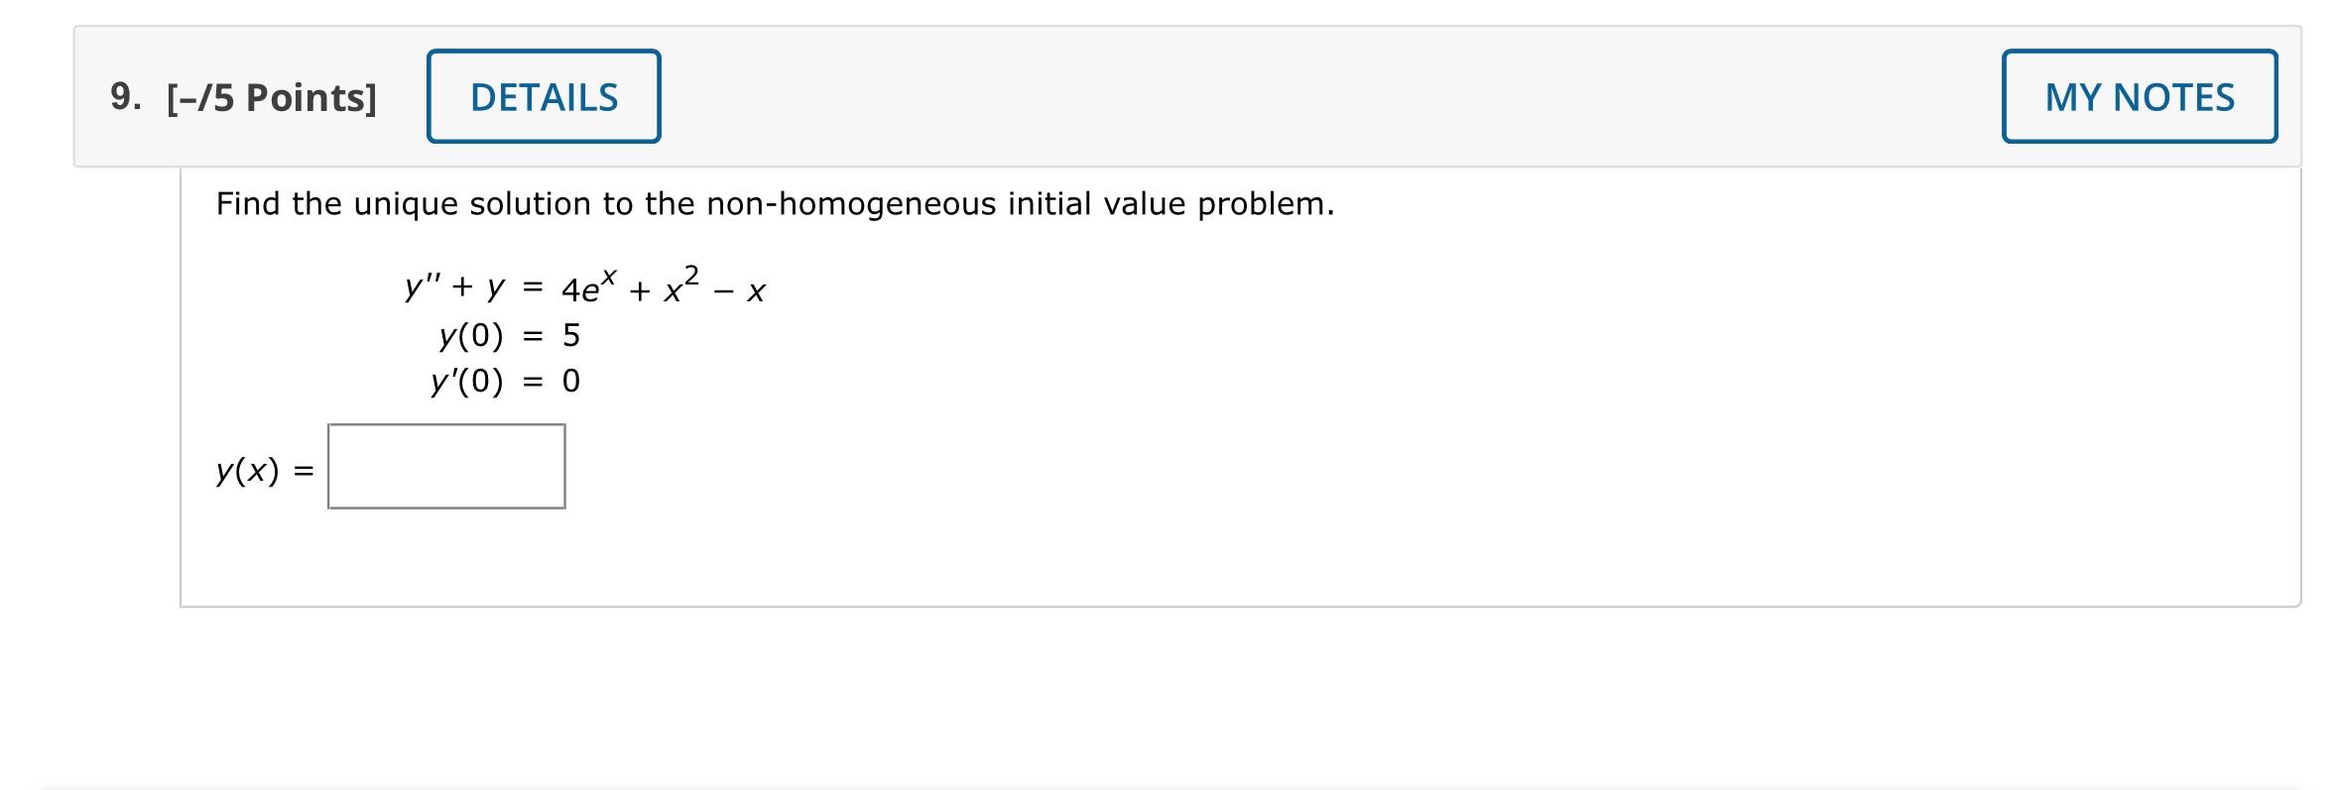
Task: Click the answer box border to select it
Action: [445, 424]
